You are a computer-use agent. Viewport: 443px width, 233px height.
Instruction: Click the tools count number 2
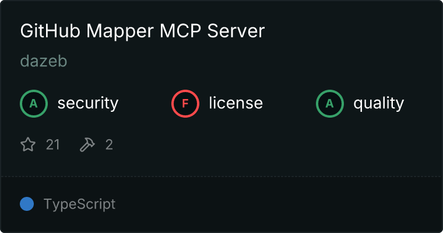(x=109, y=144)
